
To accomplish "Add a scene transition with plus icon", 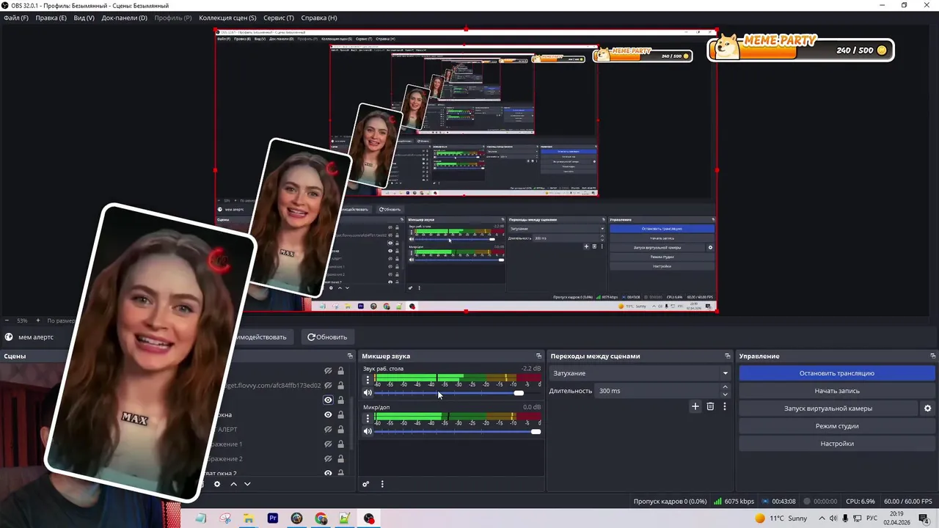I will [695, 406].
